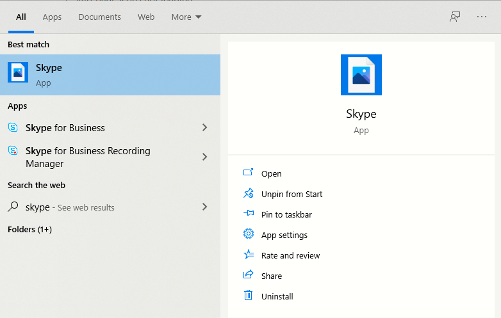Click the Best match heading
This screenshot has height=318, width=501.
[x=28, y=44]
